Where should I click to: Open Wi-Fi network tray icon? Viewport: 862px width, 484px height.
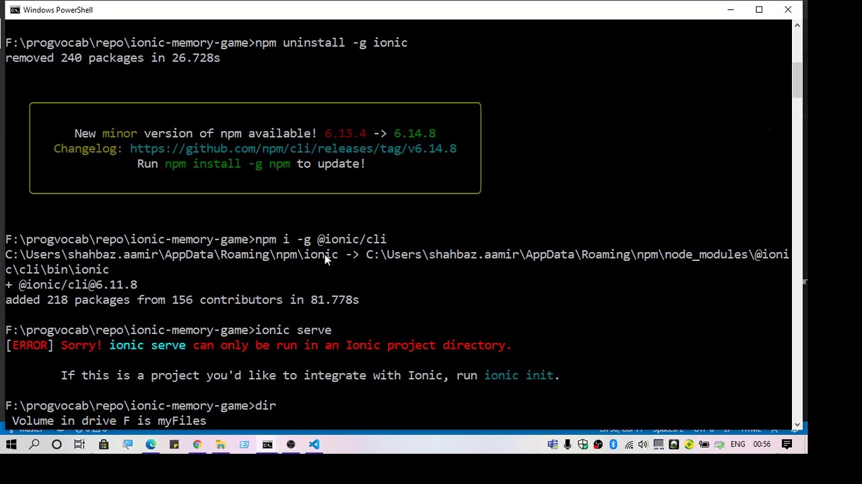[628, 444]
